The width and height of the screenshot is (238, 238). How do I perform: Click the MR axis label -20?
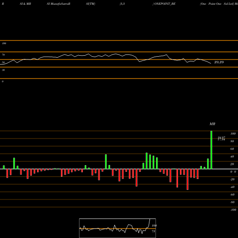click(x=232, y=179)
